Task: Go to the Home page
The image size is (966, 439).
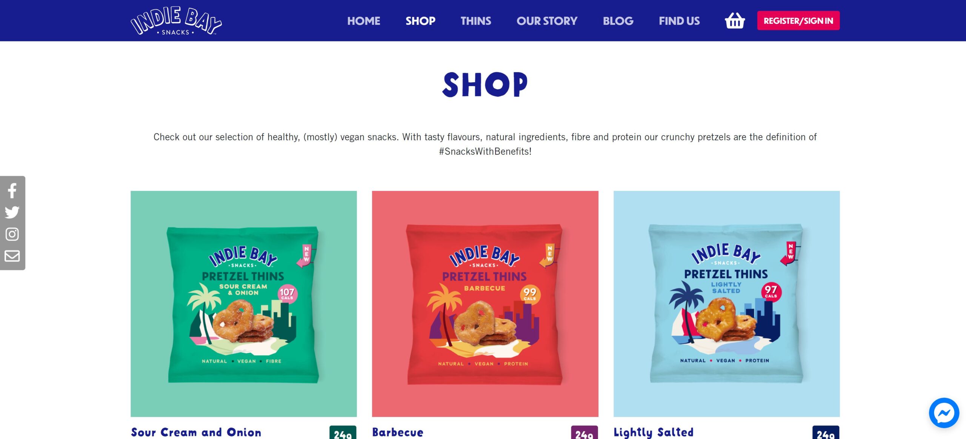Action: point(363,21)
